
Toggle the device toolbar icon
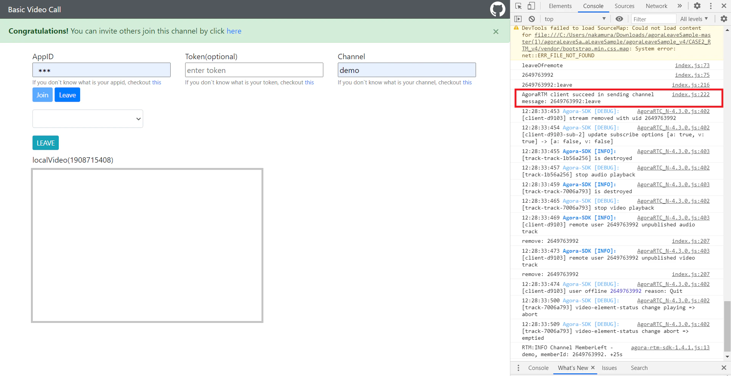(531, 6)
